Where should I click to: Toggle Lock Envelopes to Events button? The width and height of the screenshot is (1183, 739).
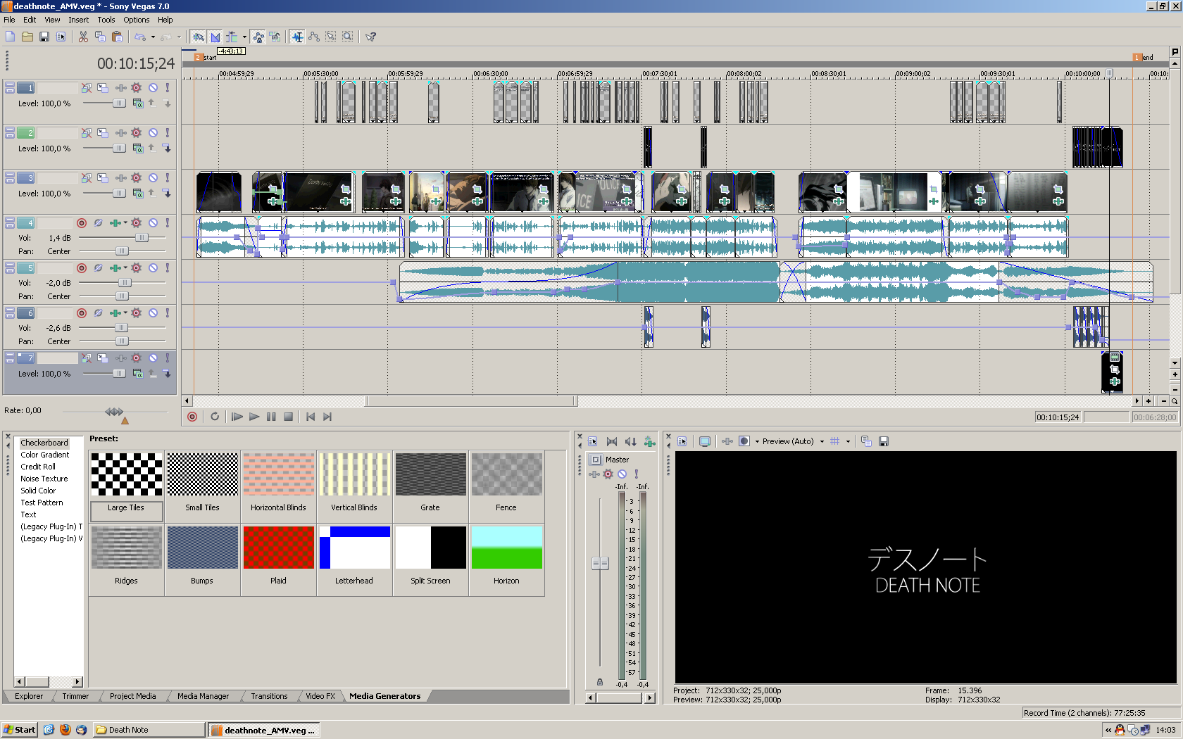[x=258, y=37]
